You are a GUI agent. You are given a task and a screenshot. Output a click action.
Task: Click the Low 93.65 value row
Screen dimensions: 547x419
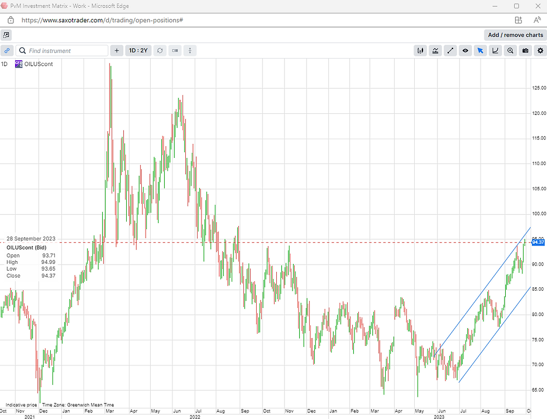[x=31, y=269]
